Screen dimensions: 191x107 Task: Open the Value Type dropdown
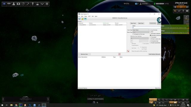141,32
